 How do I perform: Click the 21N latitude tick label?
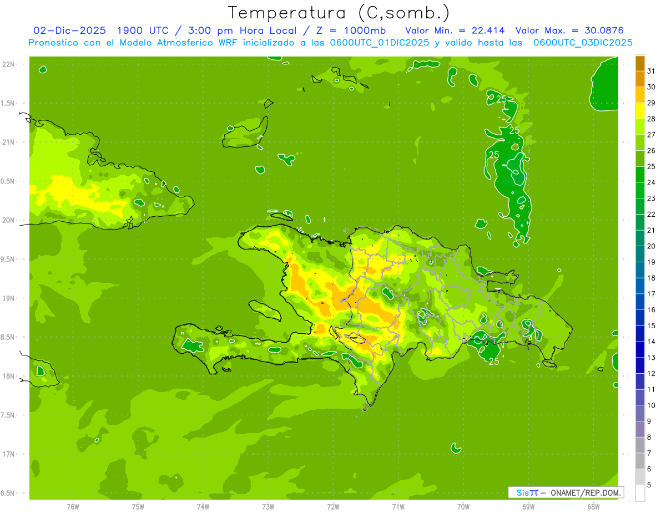(x=8, y=142)
